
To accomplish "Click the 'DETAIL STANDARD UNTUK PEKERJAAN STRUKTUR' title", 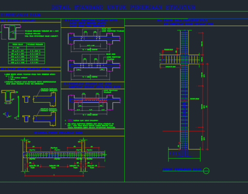I will click(x=123, y=7).
